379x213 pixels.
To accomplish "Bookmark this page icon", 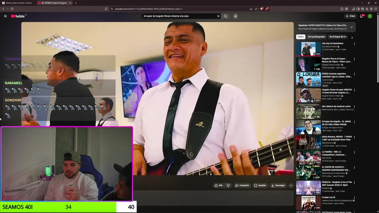I will click(x=106, y=9).
